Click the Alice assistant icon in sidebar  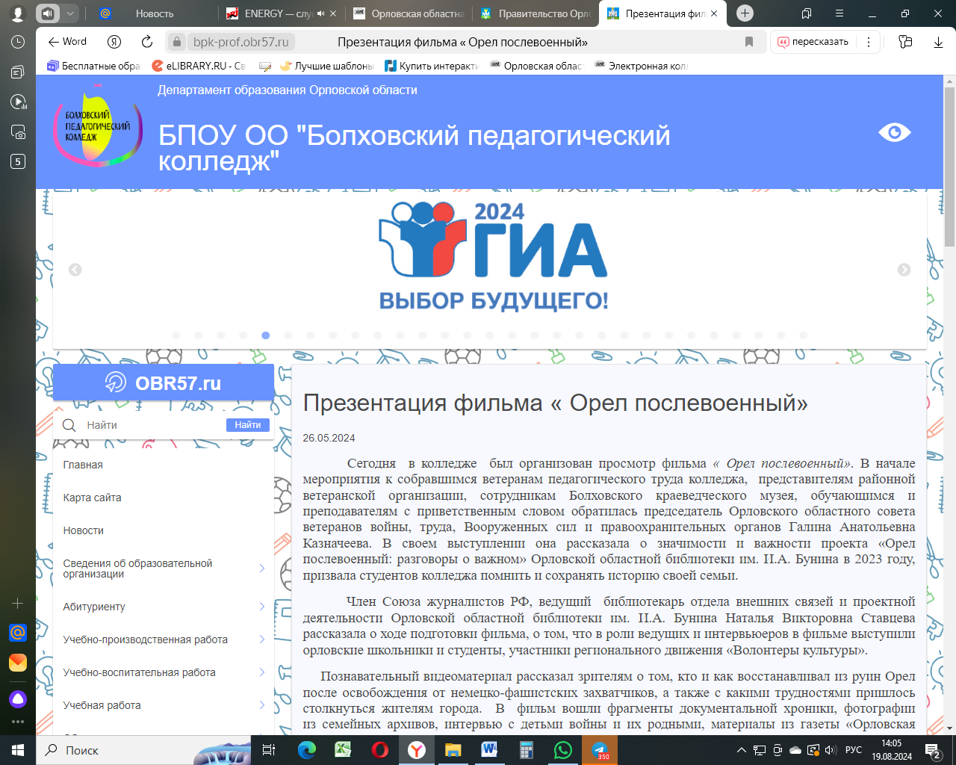click(18, 699)
